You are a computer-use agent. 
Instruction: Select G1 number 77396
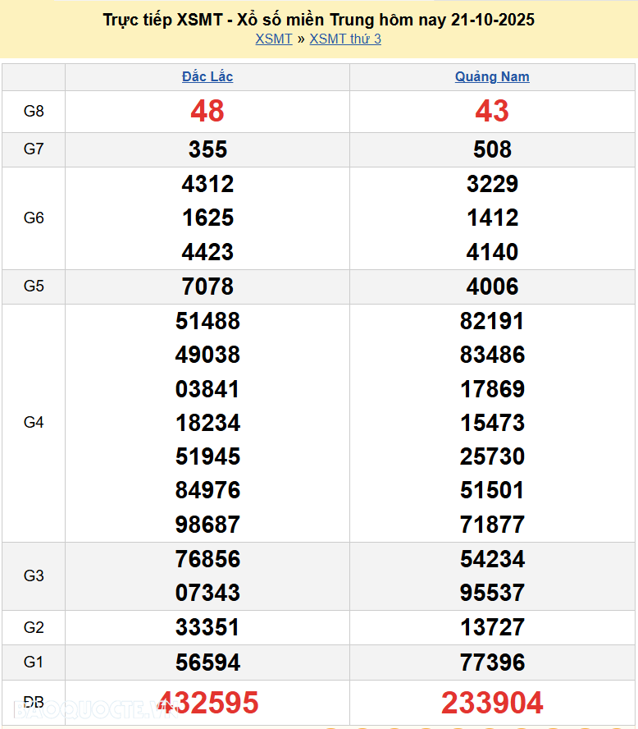point(492,662)
